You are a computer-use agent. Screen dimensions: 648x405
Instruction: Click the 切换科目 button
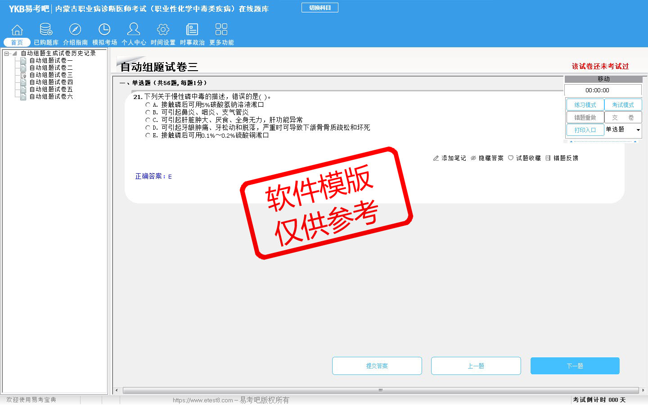(320, 8)
